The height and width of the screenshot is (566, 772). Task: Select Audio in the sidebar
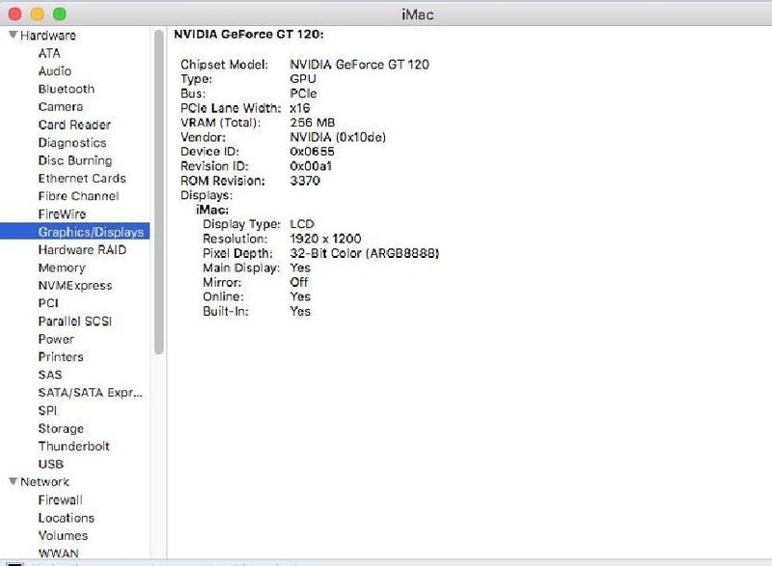(57, 71)
